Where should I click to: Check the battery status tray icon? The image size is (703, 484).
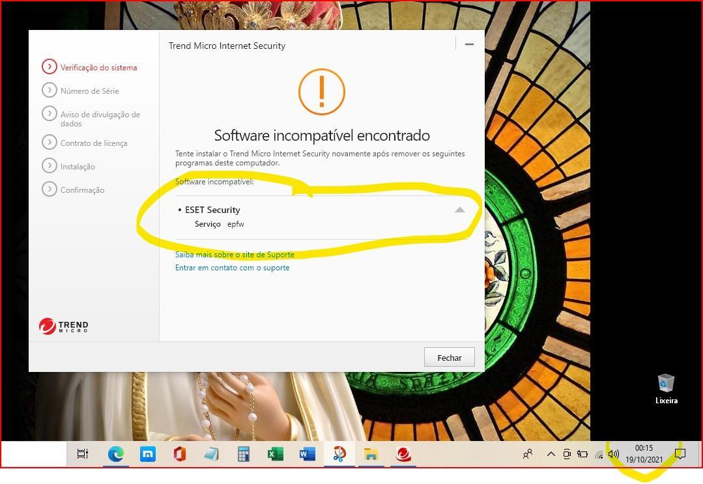pos(582,454)
